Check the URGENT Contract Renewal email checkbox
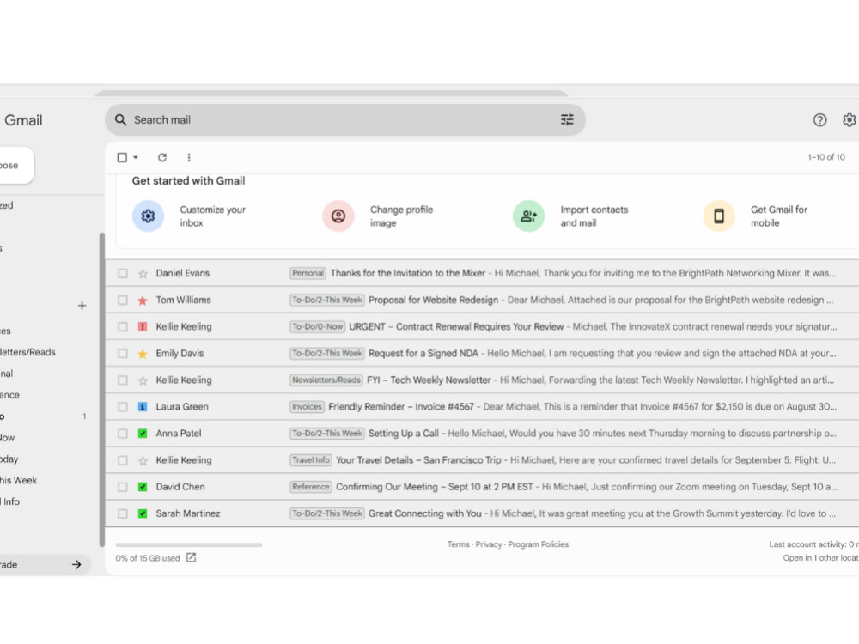Screen dimensions: 859x644 click(123, 327)
